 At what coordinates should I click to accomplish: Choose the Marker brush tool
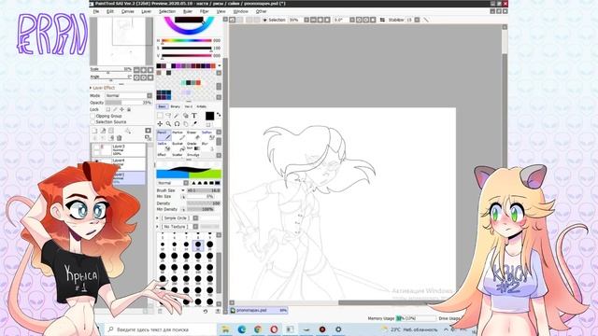click(x=178, y=135)
